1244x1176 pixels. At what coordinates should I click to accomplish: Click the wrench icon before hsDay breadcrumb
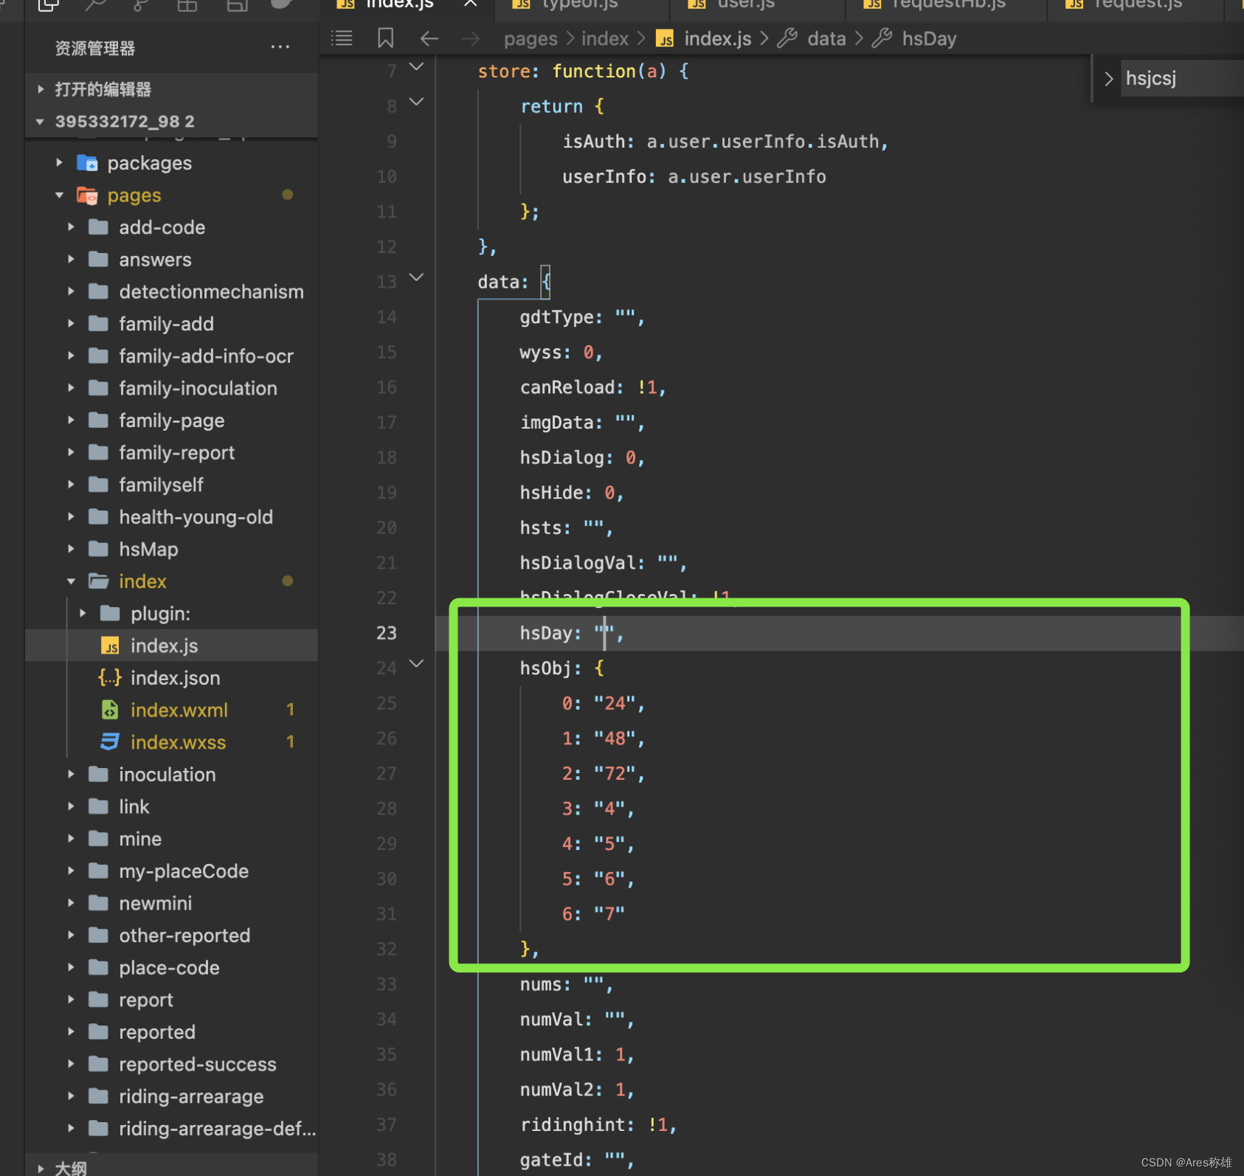(x=882, y=38)
